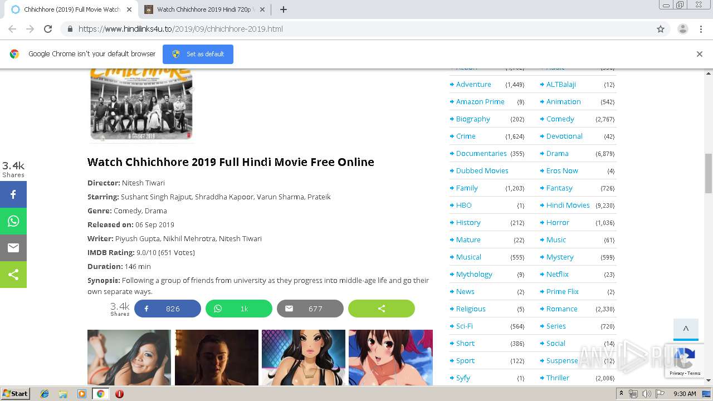This screenshot has width=713, height=401.
Task: Open the Religious category link
Action: [x=471, y=309]
